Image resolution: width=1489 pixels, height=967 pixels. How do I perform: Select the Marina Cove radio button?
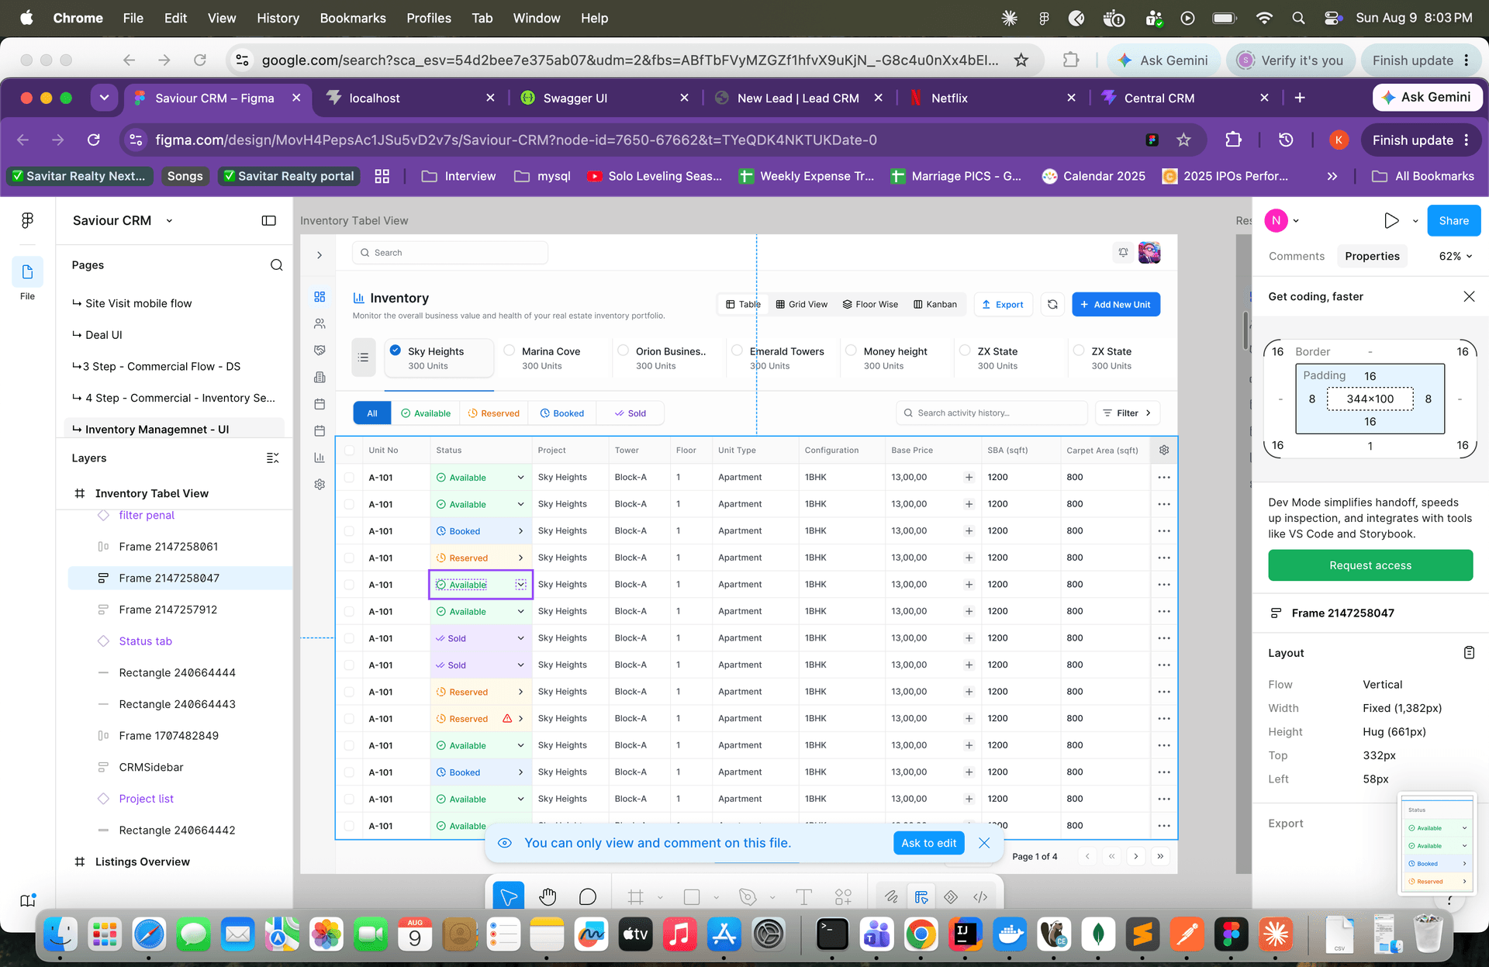coord(510,351)
